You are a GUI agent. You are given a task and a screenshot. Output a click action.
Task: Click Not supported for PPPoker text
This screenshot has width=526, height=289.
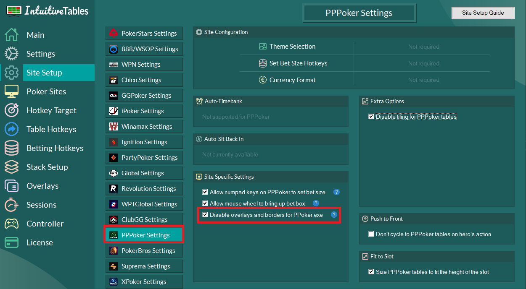pos(236,117)
